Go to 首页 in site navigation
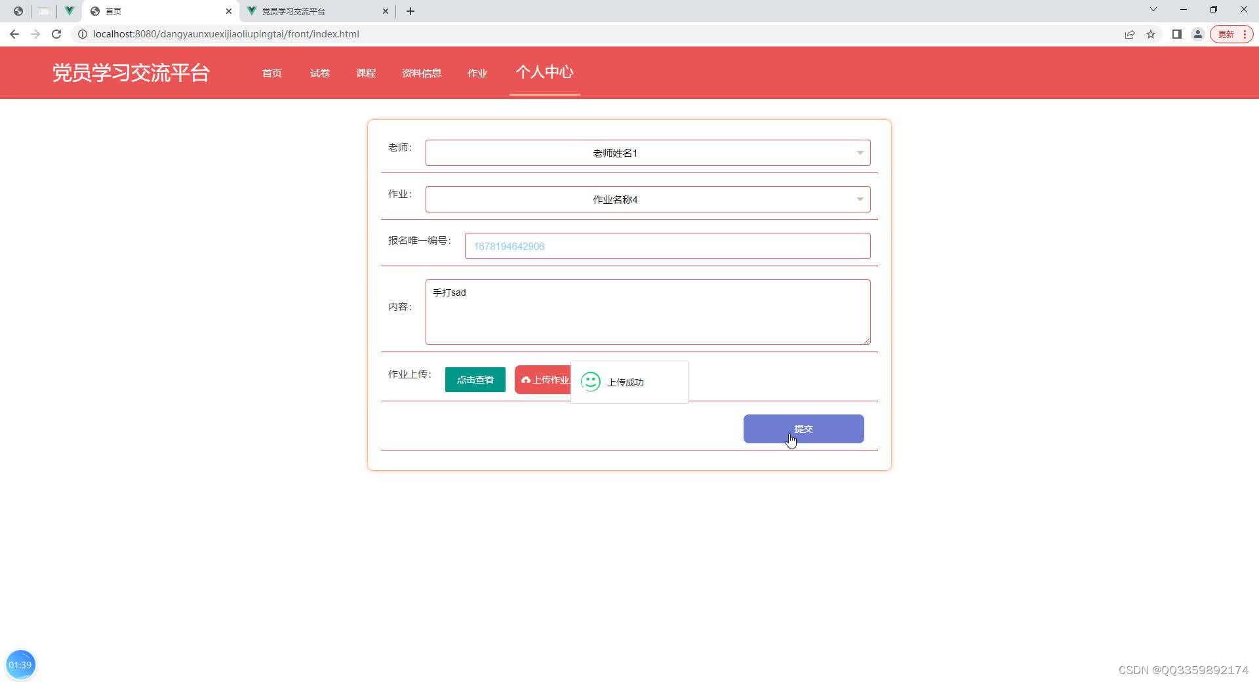This screenshot has width=1259, height=682. pos(272,73)
